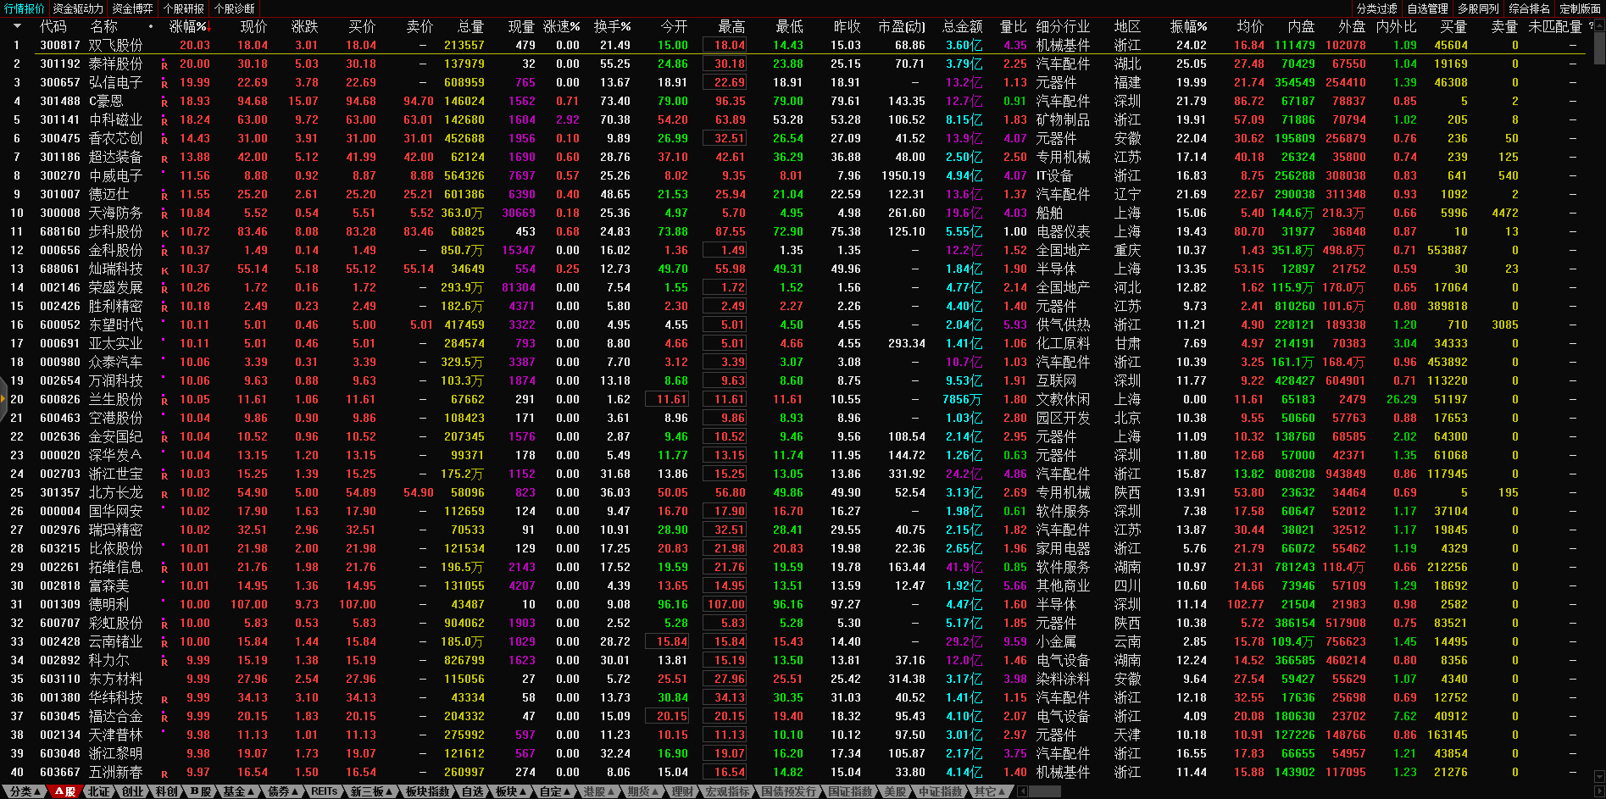Image resolution: width=1606 pixels, height=799 pixels.
Task: Click the left arrow beside the bottom scrollbar
Action: click(x=1022, y=791)
